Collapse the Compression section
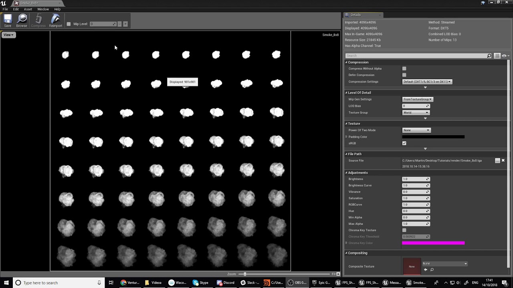The image size is (513, 288). pos(346,62)
